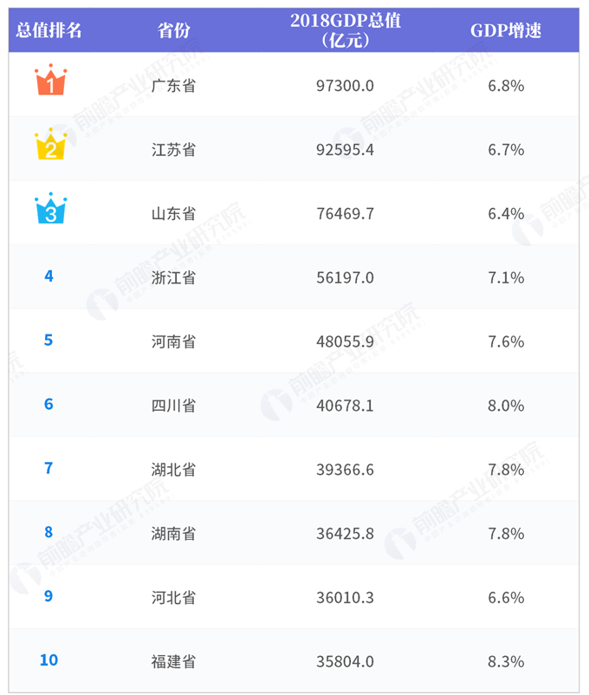Click the 浙江省 province cell

click(x=174, y=278)
